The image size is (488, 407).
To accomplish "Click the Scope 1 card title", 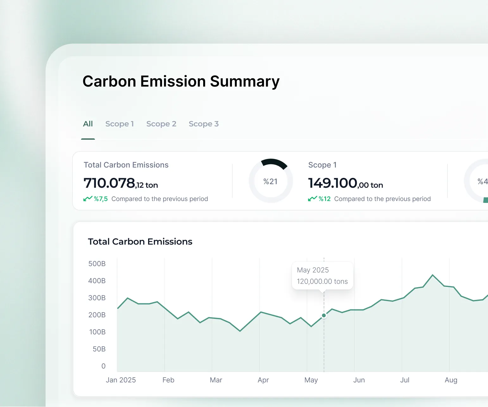I will [322, 165].
